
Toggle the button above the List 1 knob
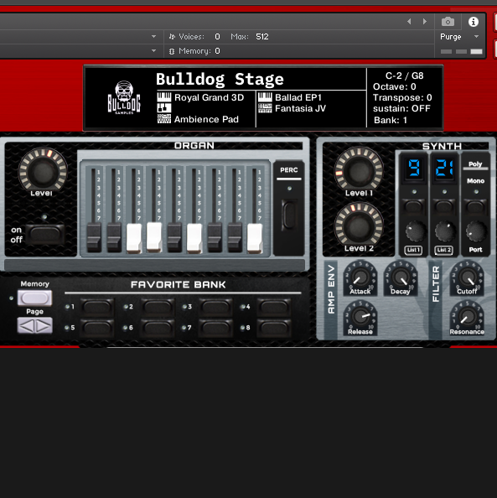pyautogui.click(x=414, y=207)
